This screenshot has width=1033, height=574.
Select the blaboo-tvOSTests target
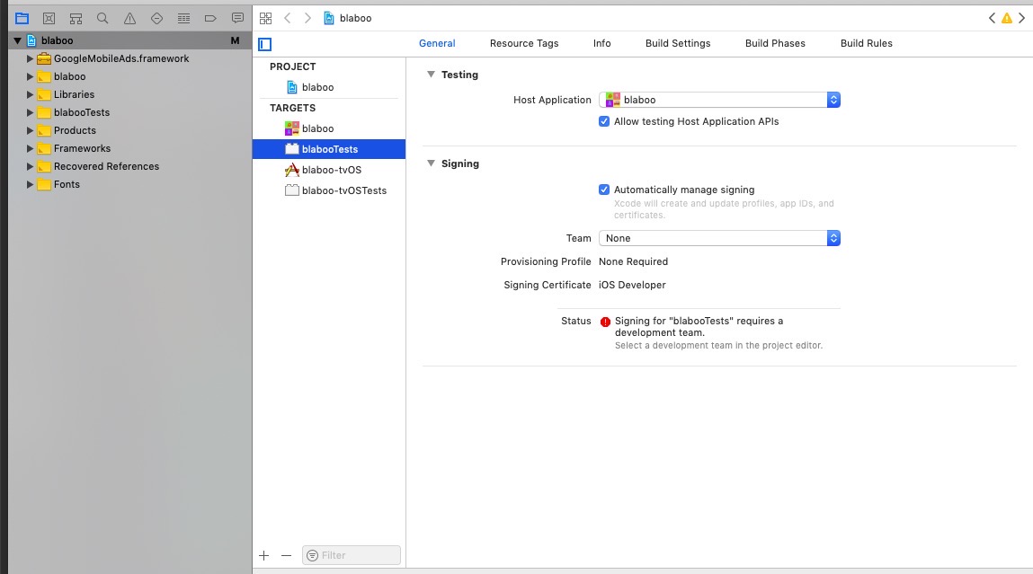[x=329, y=190]
